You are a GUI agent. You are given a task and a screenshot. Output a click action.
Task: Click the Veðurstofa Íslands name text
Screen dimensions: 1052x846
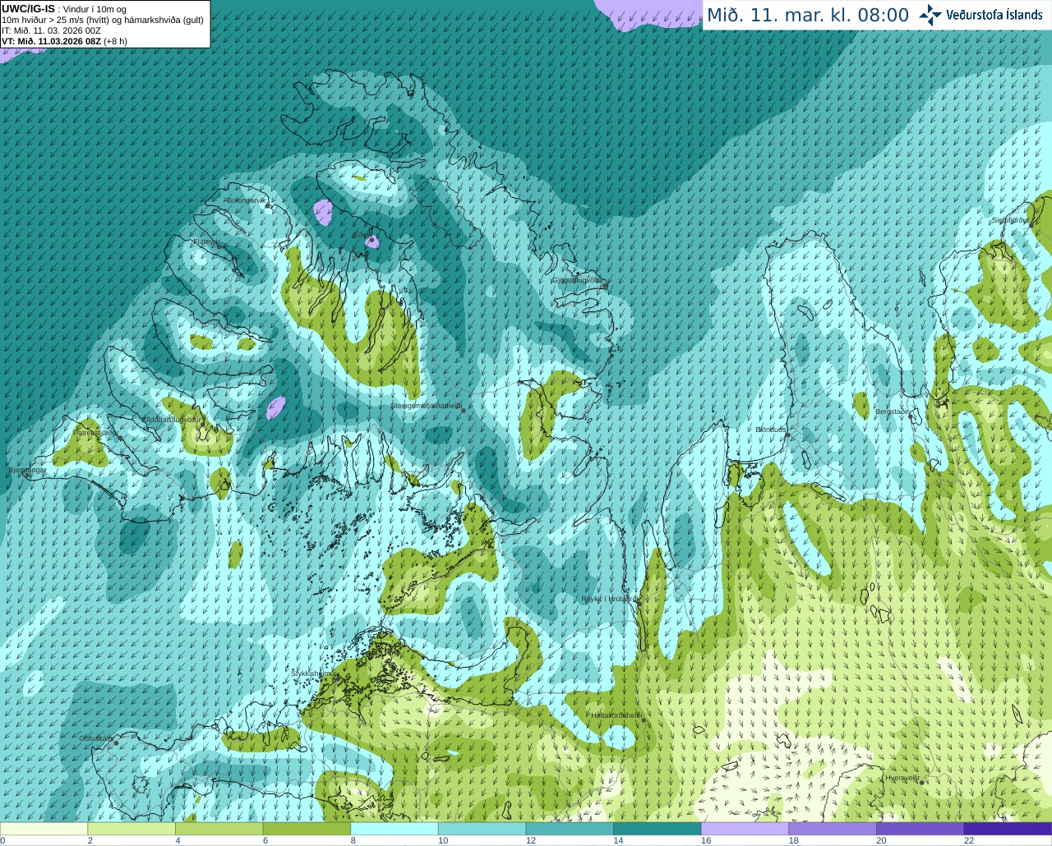click(994, 15)
